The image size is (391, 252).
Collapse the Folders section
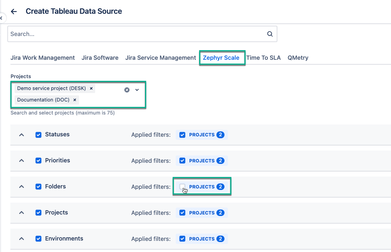pos(22,187)
